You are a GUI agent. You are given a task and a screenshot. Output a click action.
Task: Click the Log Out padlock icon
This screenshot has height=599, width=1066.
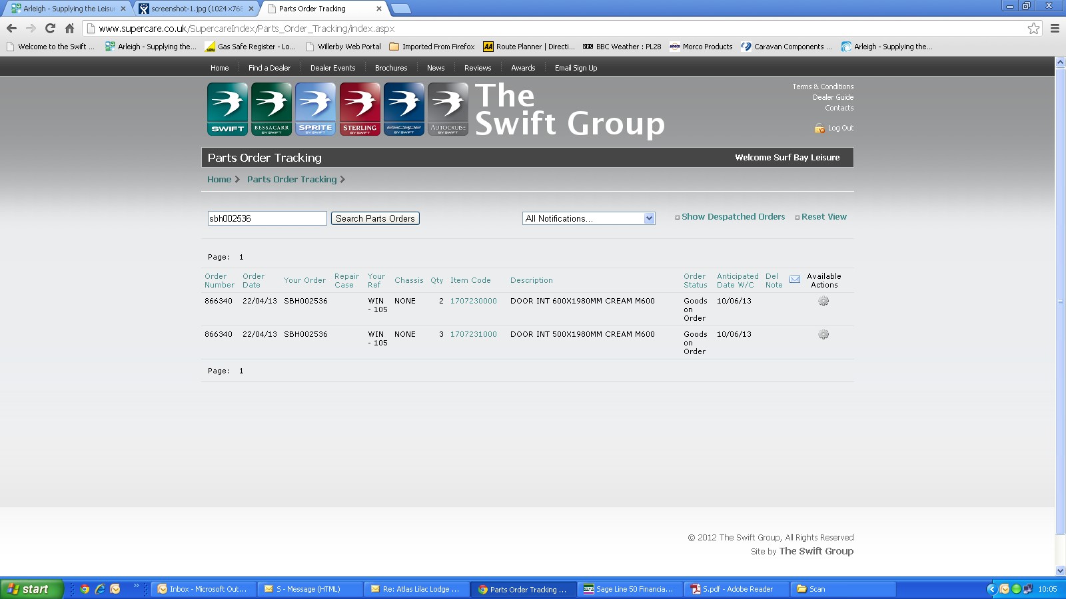(819, 128)
